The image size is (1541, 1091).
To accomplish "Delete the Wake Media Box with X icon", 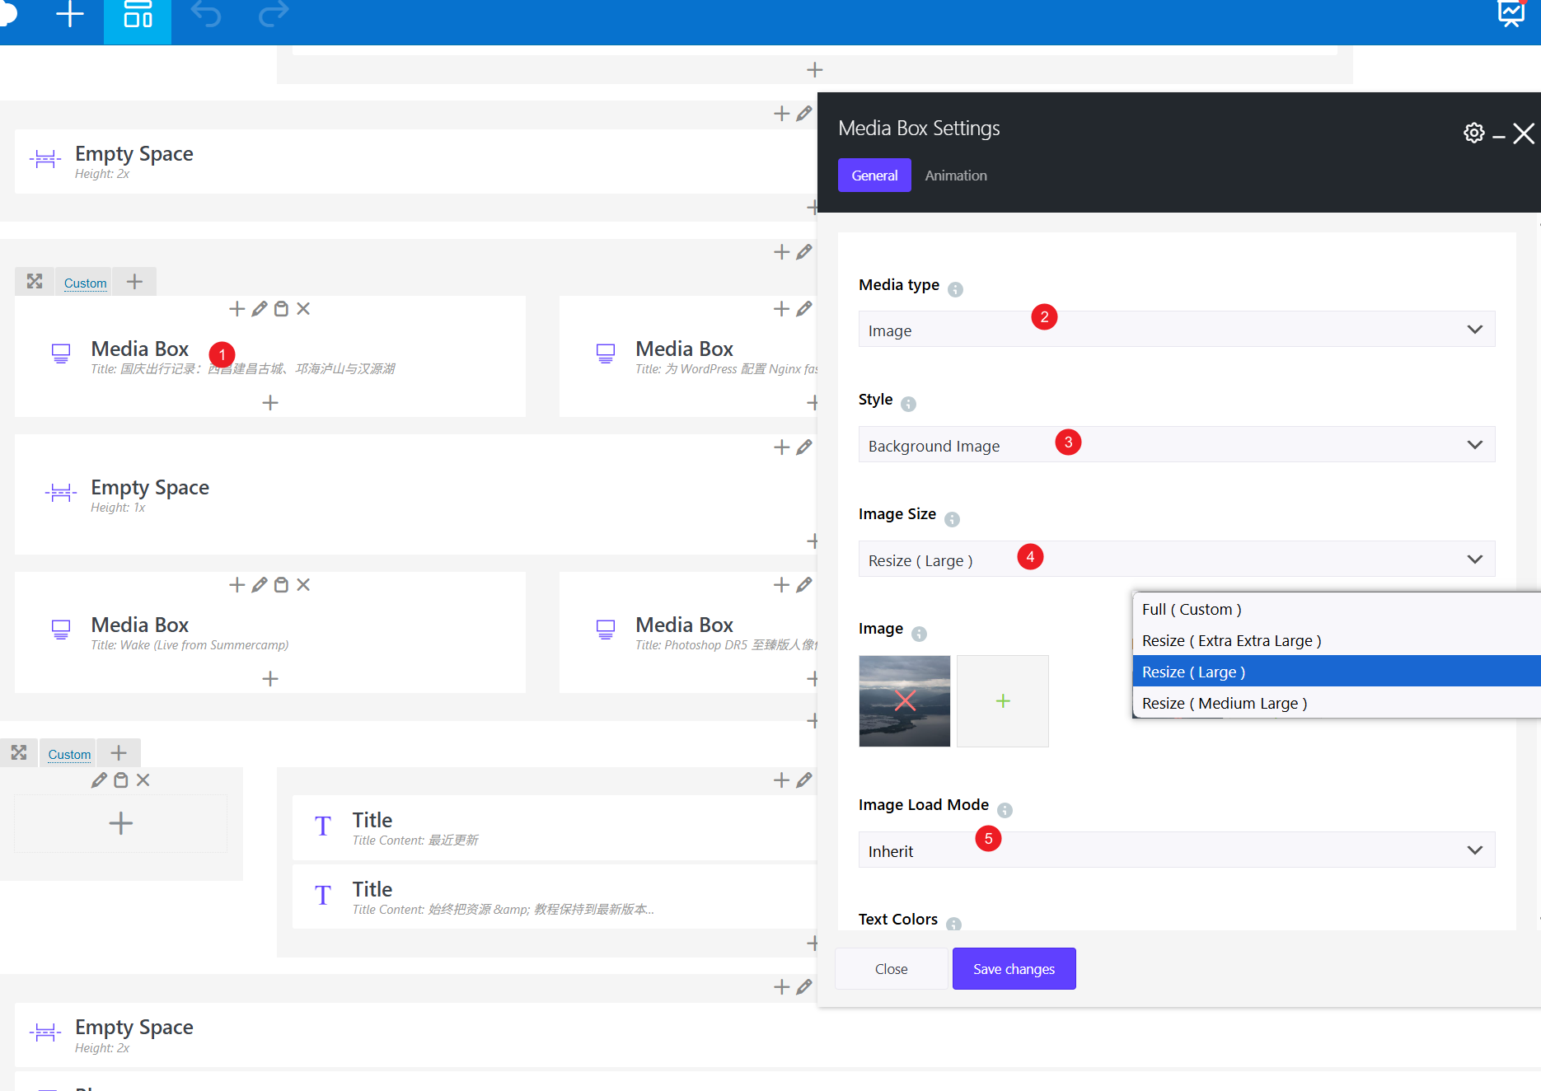I will [x=304, y=585].
